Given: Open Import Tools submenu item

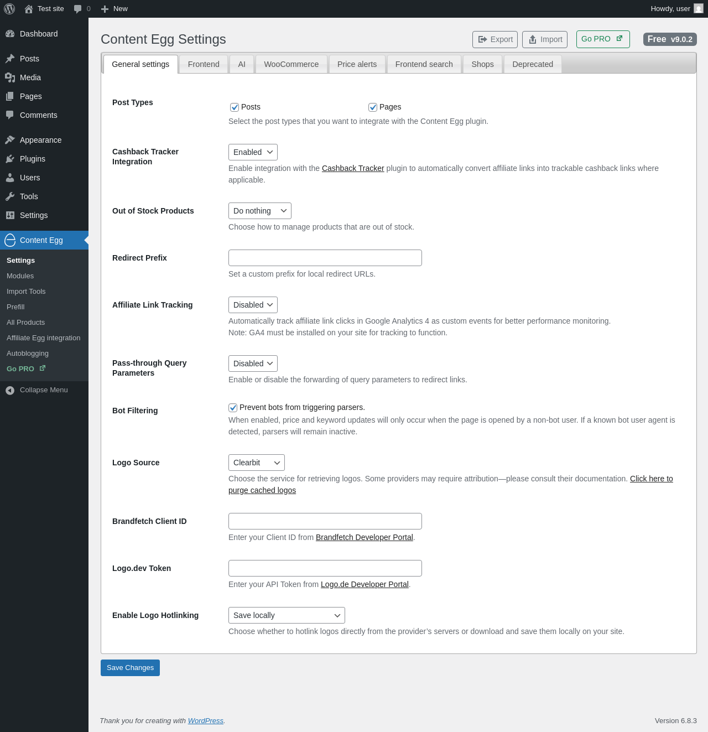Looking at the screenshot, I should 26,292.
